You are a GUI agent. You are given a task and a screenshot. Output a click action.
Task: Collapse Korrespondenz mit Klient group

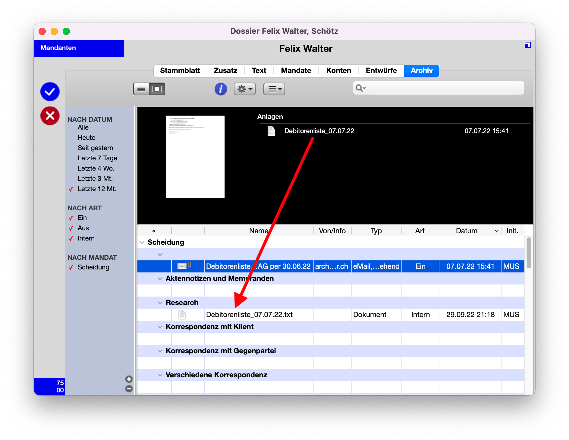pyautogui.click(x=160, y=327)
